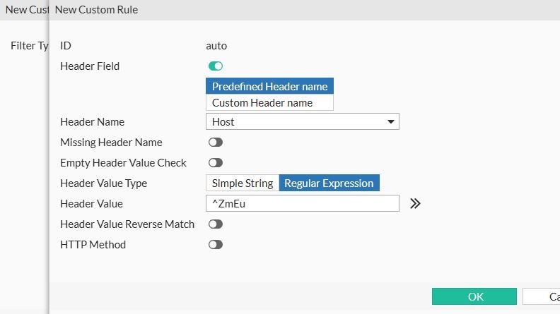This screenshot has width=560, height=314.
Task: Turn on Empty Header Value Check
Action: (216, 163)
